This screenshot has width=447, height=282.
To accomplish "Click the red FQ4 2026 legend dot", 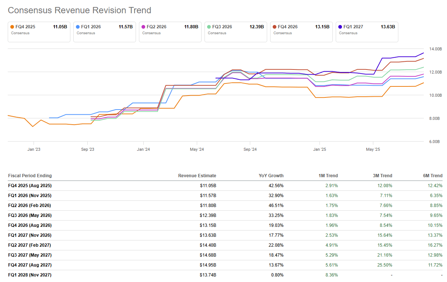I will tap(274, 27).
